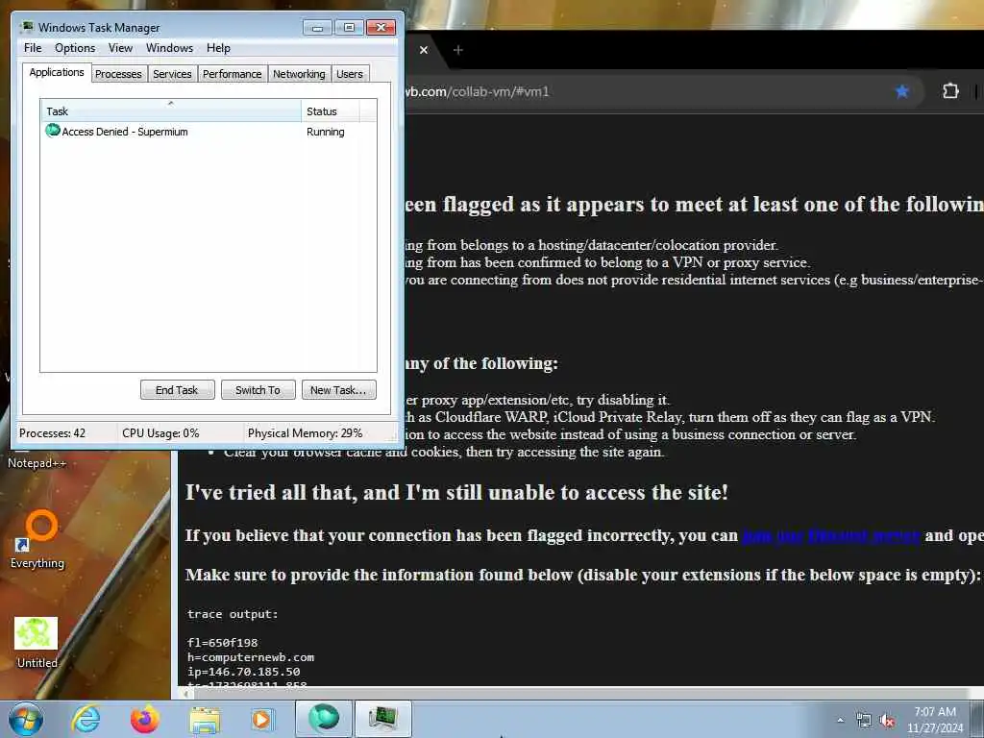Close the current Supermium tab
Viewport: 984px width, 738px height.
coord(424,50)
